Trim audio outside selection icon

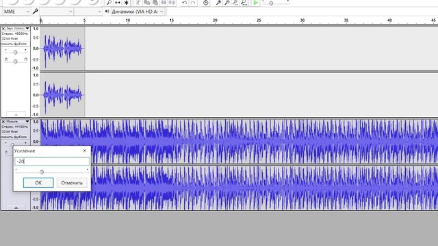point(164,3)
